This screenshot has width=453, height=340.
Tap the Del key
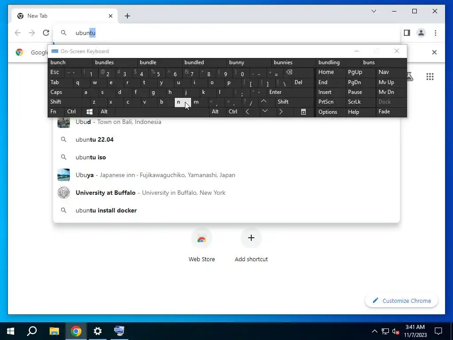(x=303, y=82)
